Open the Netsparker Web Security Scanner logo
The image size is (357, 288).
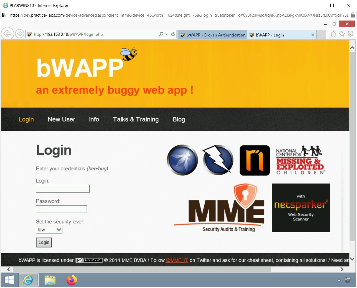[301, 208]
